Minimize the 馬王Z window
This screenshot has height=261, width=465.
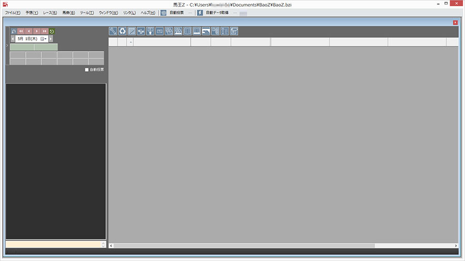[x=438, y=4]
